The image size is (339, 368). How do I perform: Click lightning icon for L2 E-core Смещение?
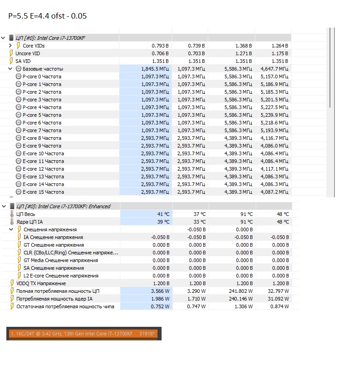click(19, 276)
